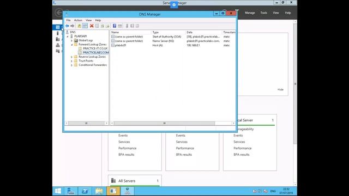Open the Tools menu in Server Manager

263,13
